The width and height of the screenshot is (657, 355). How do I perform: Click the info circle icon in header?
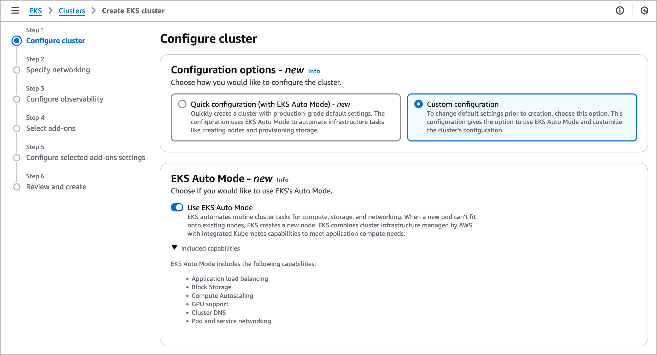620,11
